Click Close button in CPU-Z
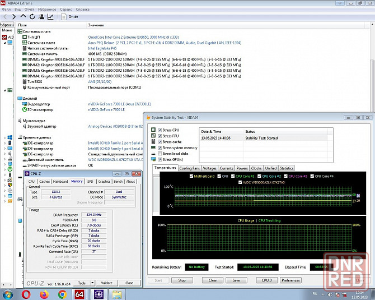Viewport: 375px width, 300px height. (129, 283)
